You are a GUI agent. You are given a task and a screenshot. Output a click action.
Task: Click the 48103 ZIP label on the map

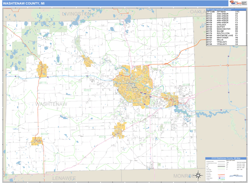pos(87,90)
